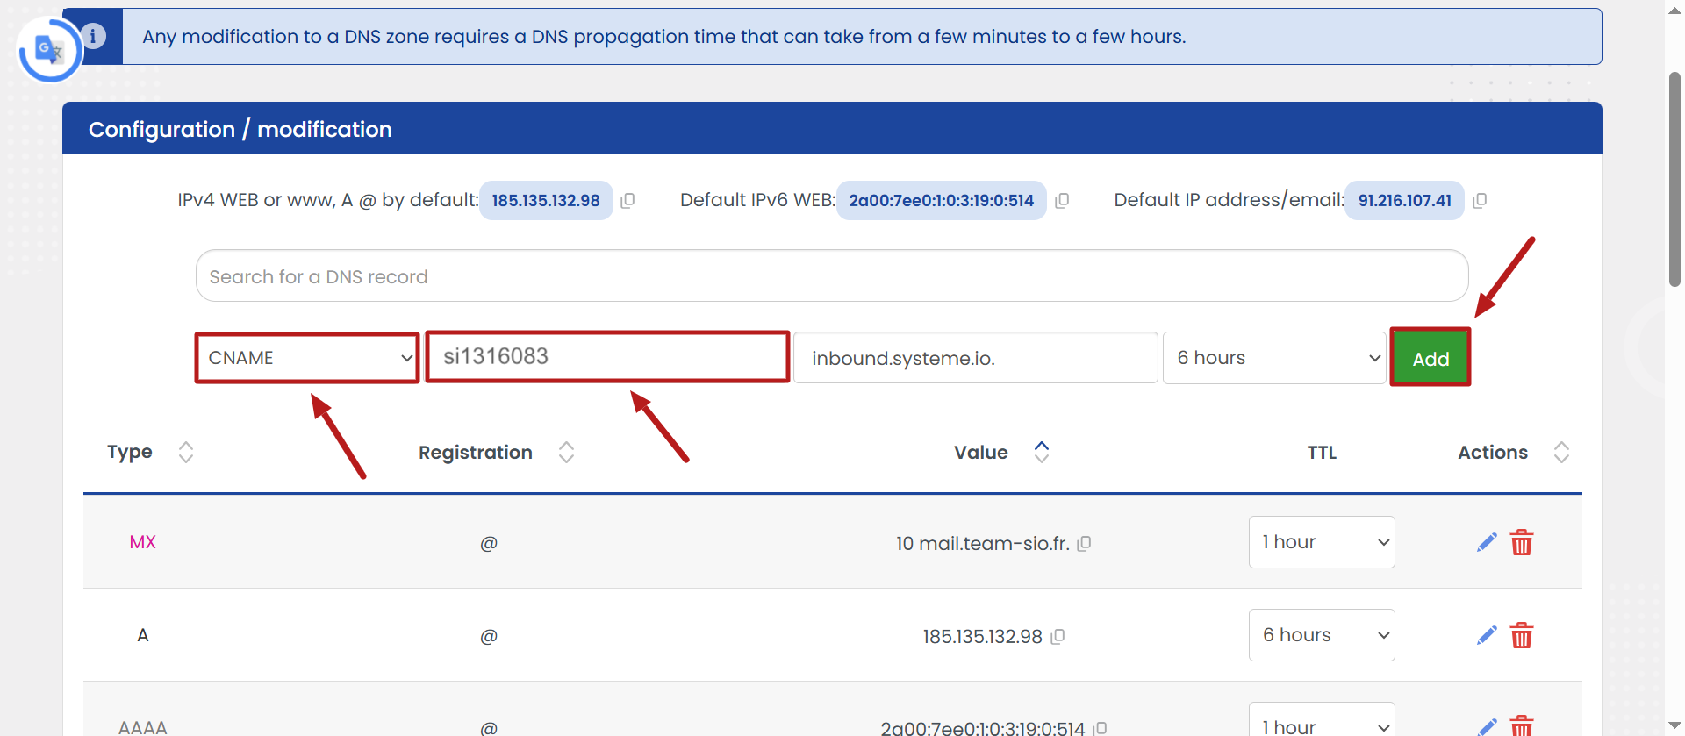Copy the MX value mail.team-sio.fr

pos(1085,544)
